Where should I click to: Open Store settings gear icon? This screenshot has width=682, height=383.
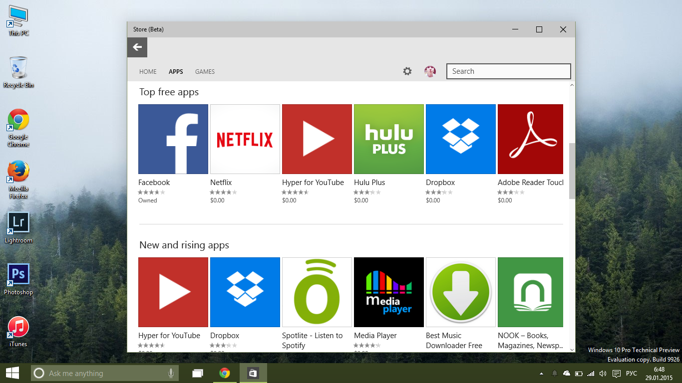(407, 71)
